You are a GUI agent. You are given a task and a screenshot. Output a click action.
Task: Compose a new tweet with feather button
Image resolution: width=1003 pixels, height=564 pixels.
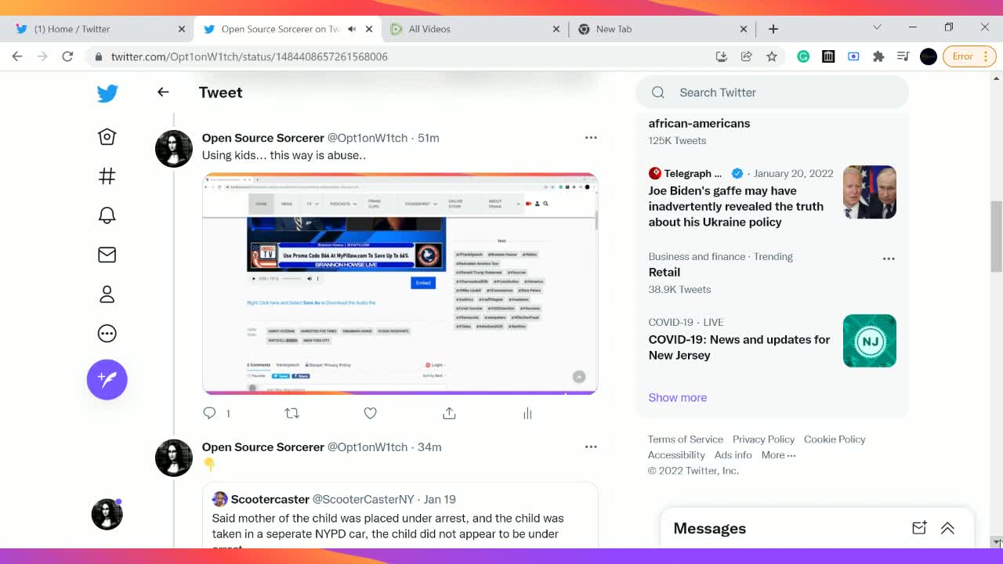[x=107, y=380]
